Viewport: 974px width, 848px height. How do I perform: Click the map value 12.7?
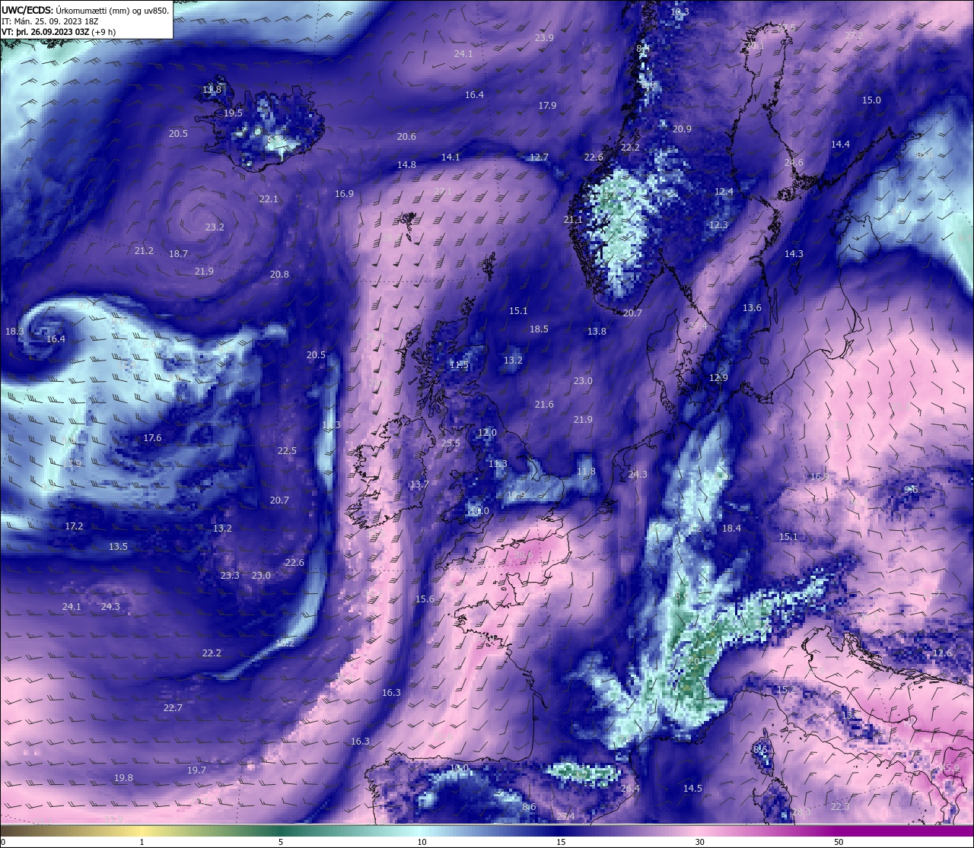click(539, 157)
